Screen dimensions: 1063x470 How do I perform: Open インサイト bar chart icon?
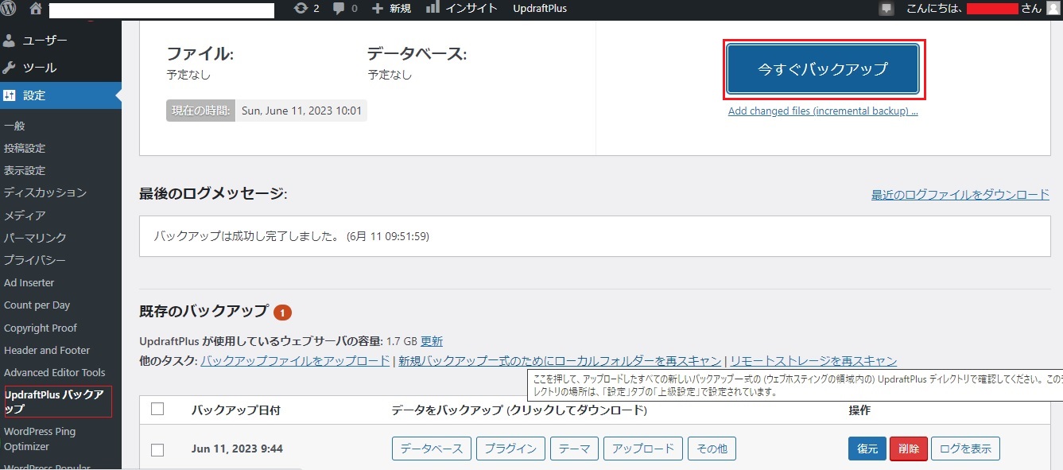pos(433,8)
